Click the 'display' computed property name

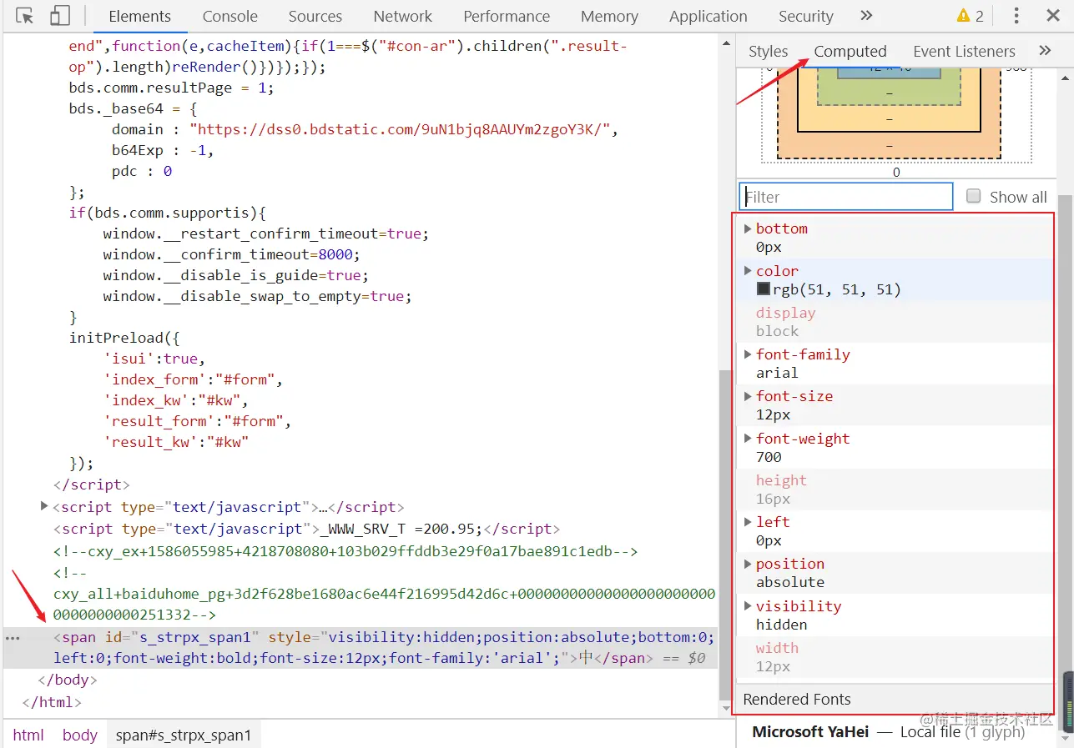786,313
